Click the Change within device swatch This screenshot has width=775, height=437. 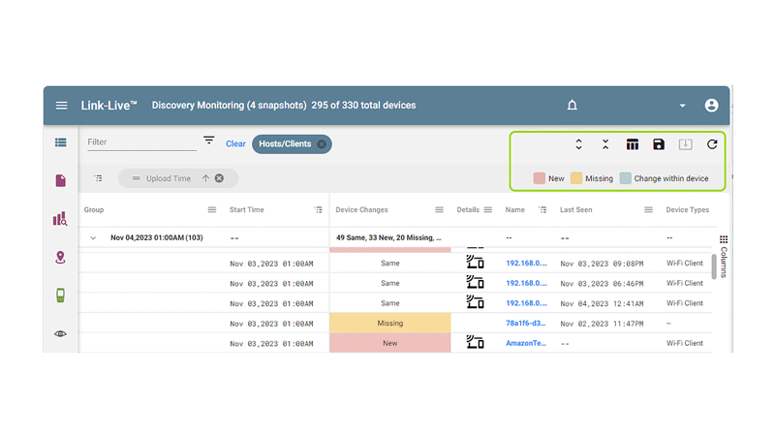tap(625, 178)
